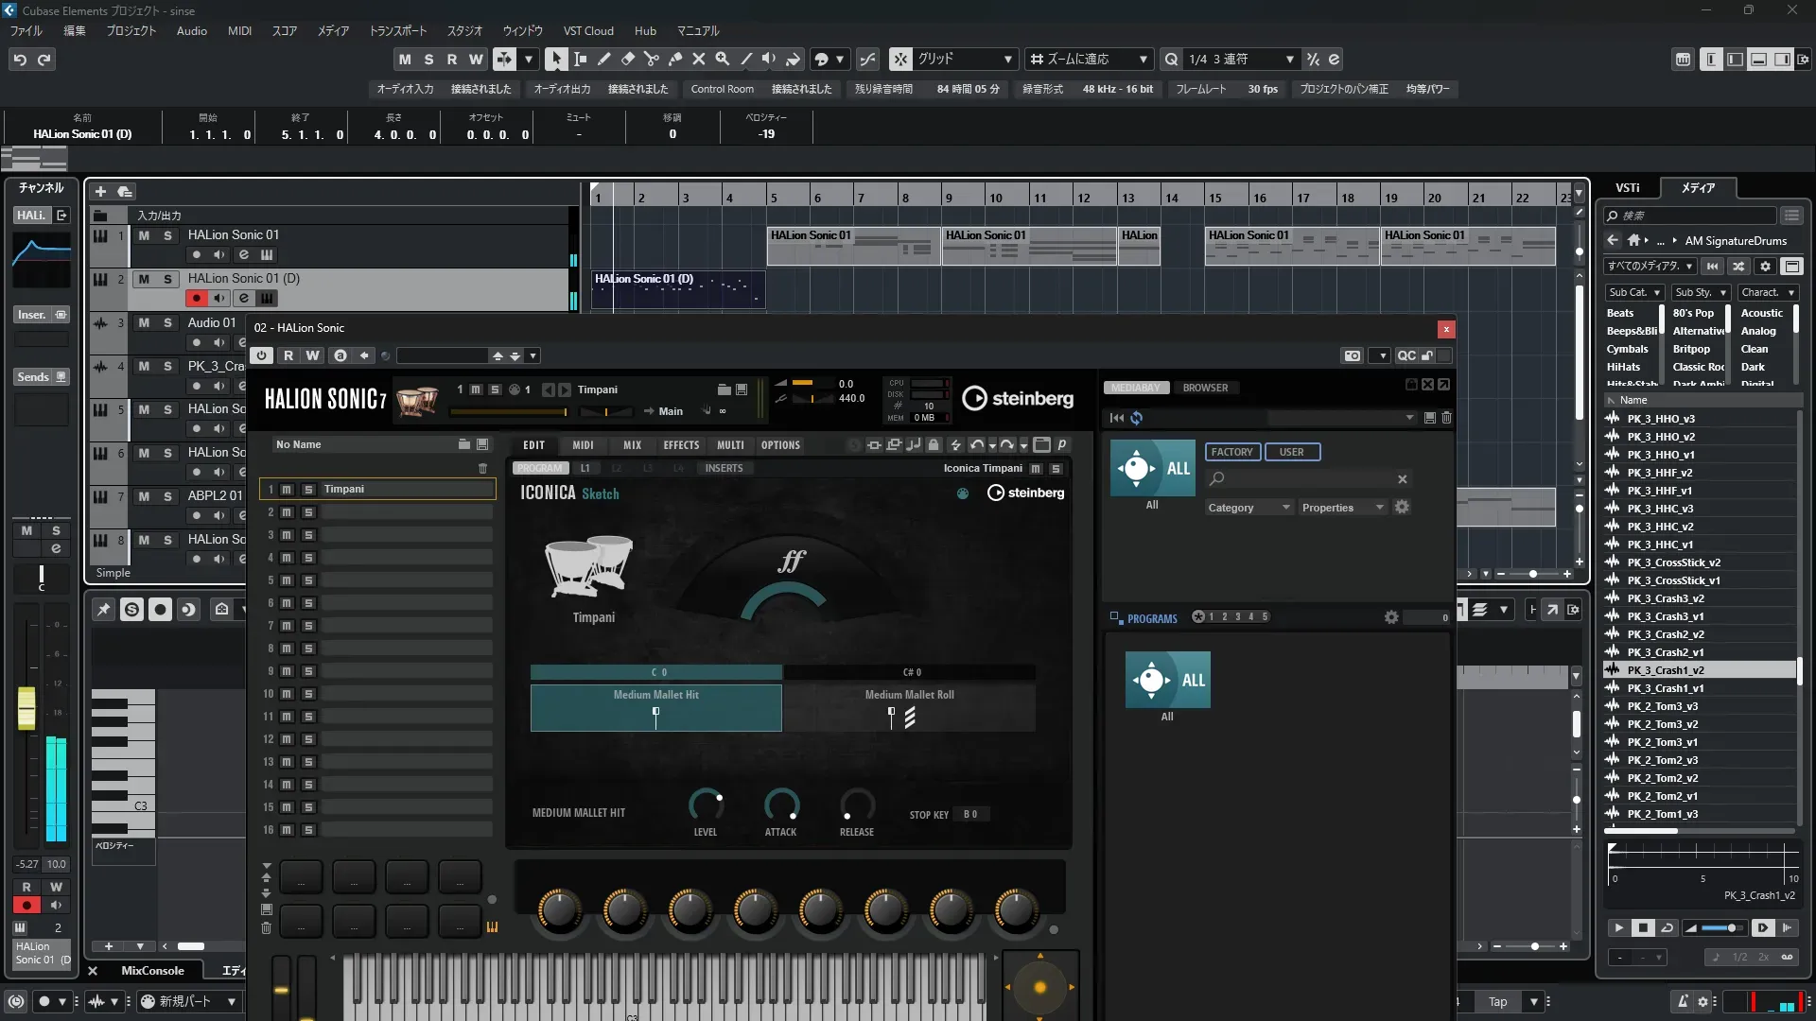The width and height of the screenshot is (1816, 1021).
Task: Click the undo arrow icon
Action: 20,60
